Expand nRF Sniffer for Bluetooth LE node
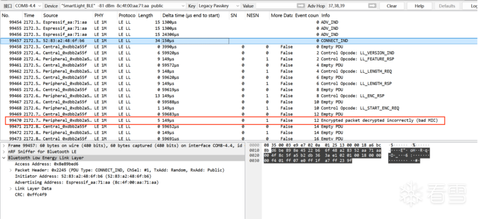 point(3,152)
